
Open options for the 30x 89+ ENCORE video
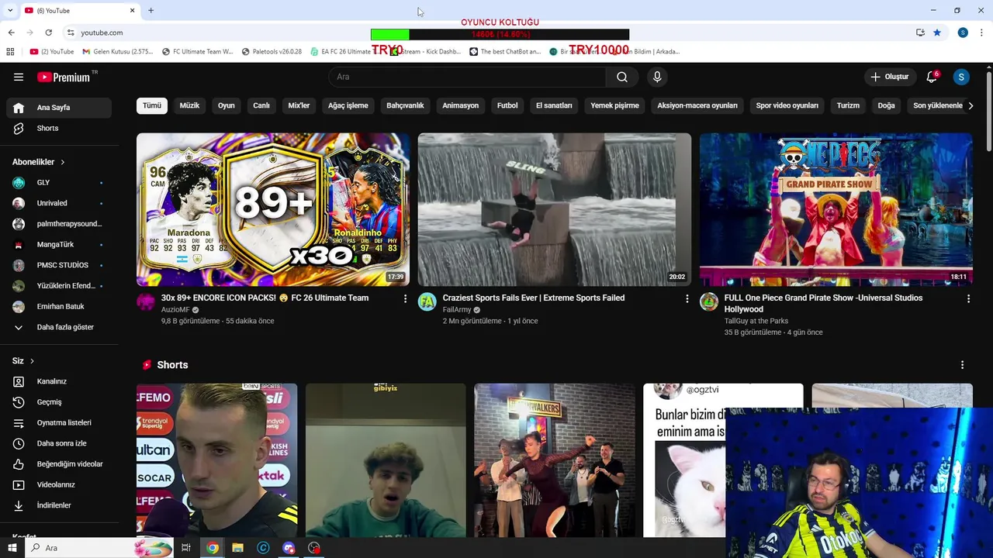point(405,298)
